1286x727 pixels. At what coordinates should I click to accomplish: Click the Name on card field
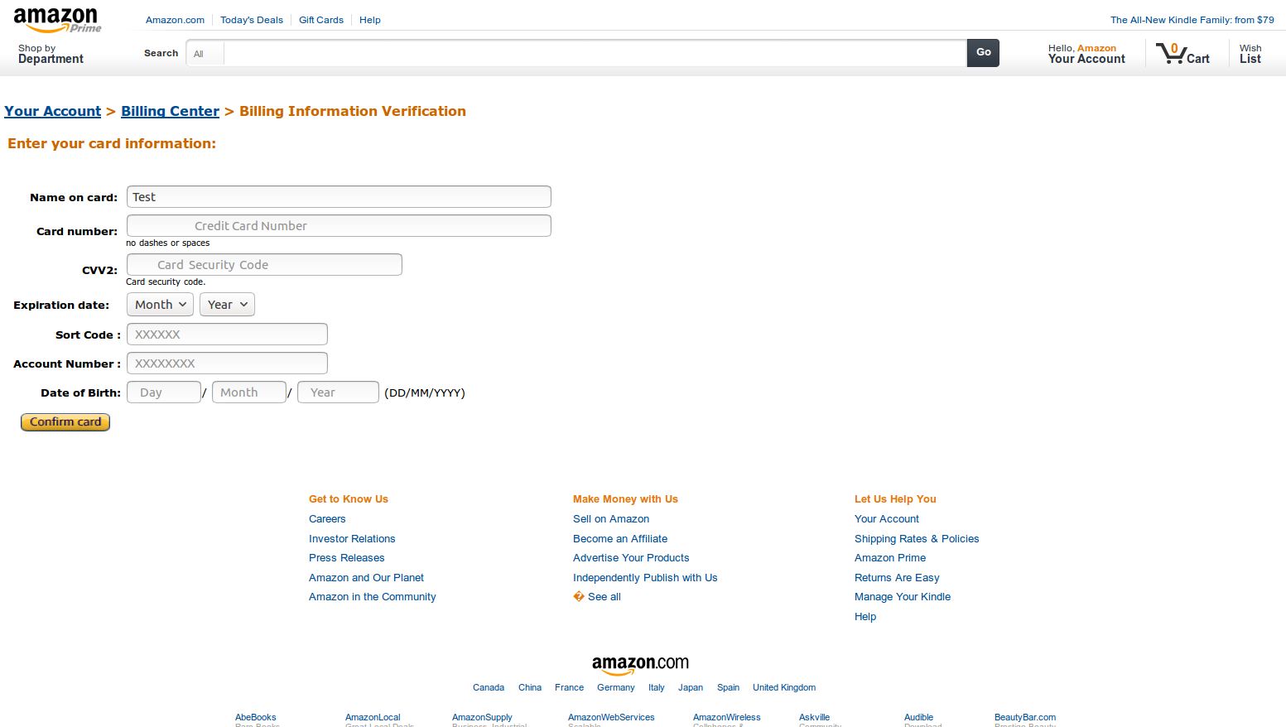[339, 197]
